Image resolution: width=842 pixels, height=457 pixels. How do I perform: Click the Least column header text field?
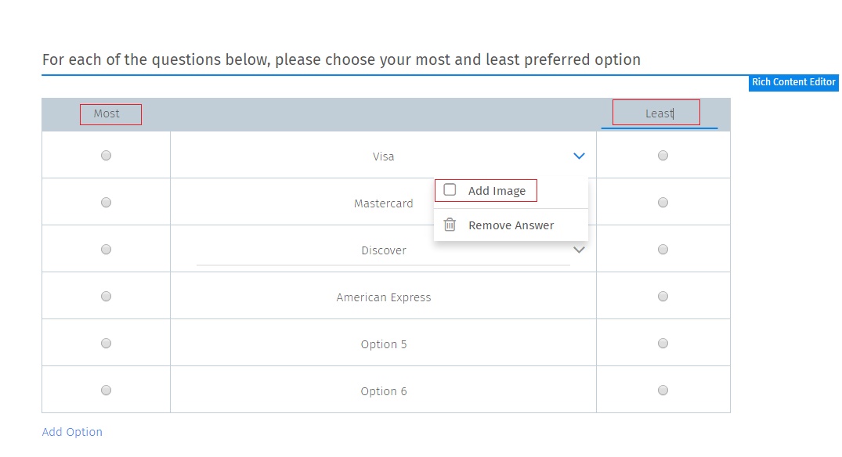[658, 113]
